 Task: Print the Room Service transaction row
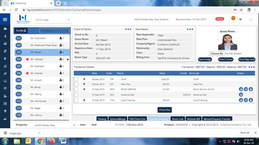pos(241,89)
